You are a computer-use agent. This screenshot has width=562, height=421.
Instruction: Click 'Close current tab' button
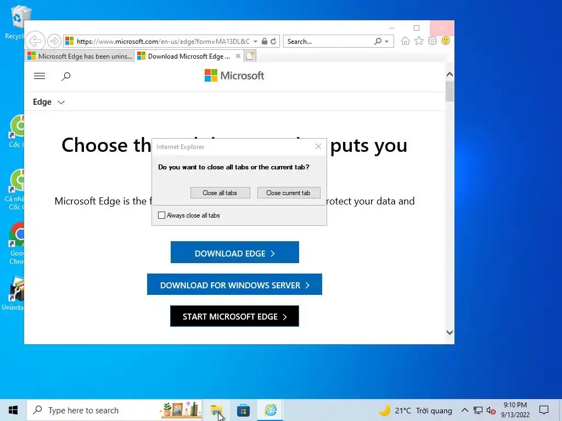(289, 192)
